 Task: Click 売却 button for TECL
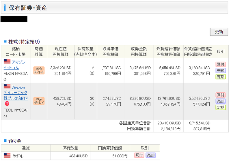pyautogui.click(x=221, y=101)
